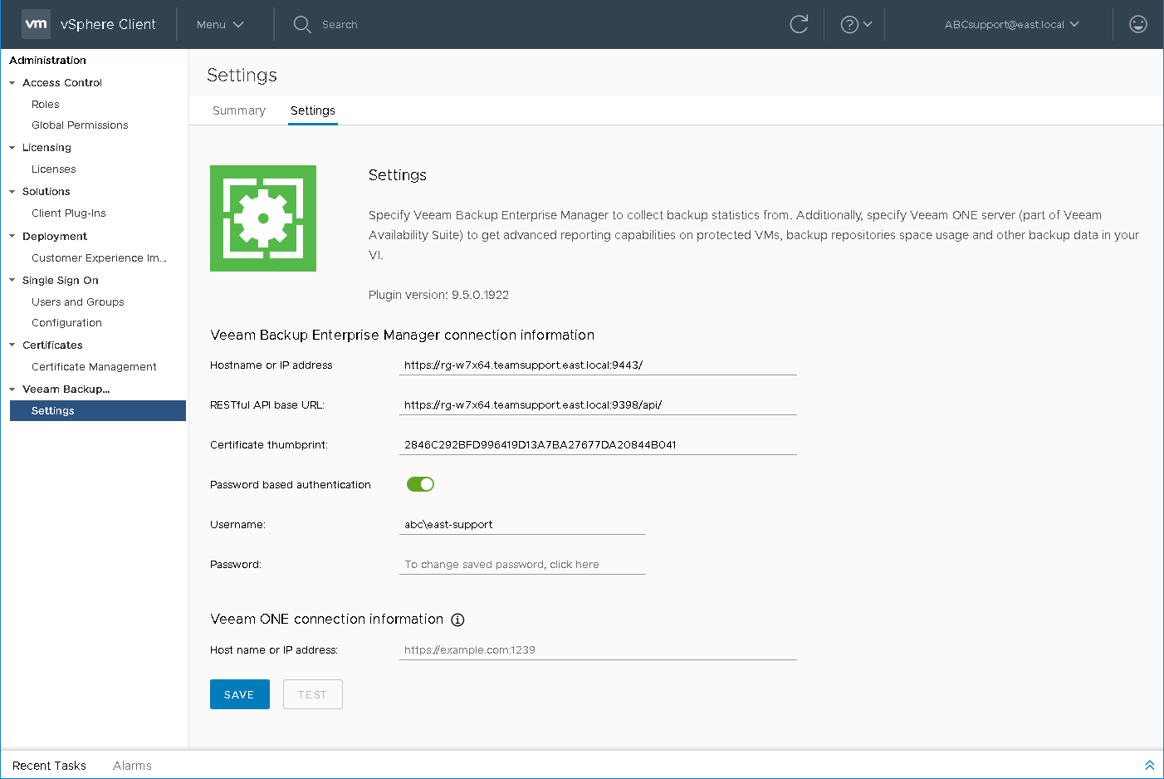Collapse the Certificates tree node
This screenshot has width=1164, height=779.
12,345
